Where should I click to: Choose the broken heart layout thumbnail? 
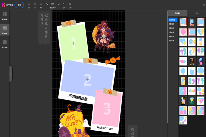[x=201, y=32]
